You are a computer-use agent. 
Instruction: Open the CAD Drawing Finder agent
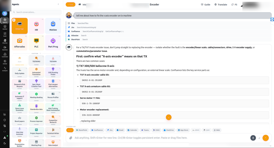pos(53,72)
